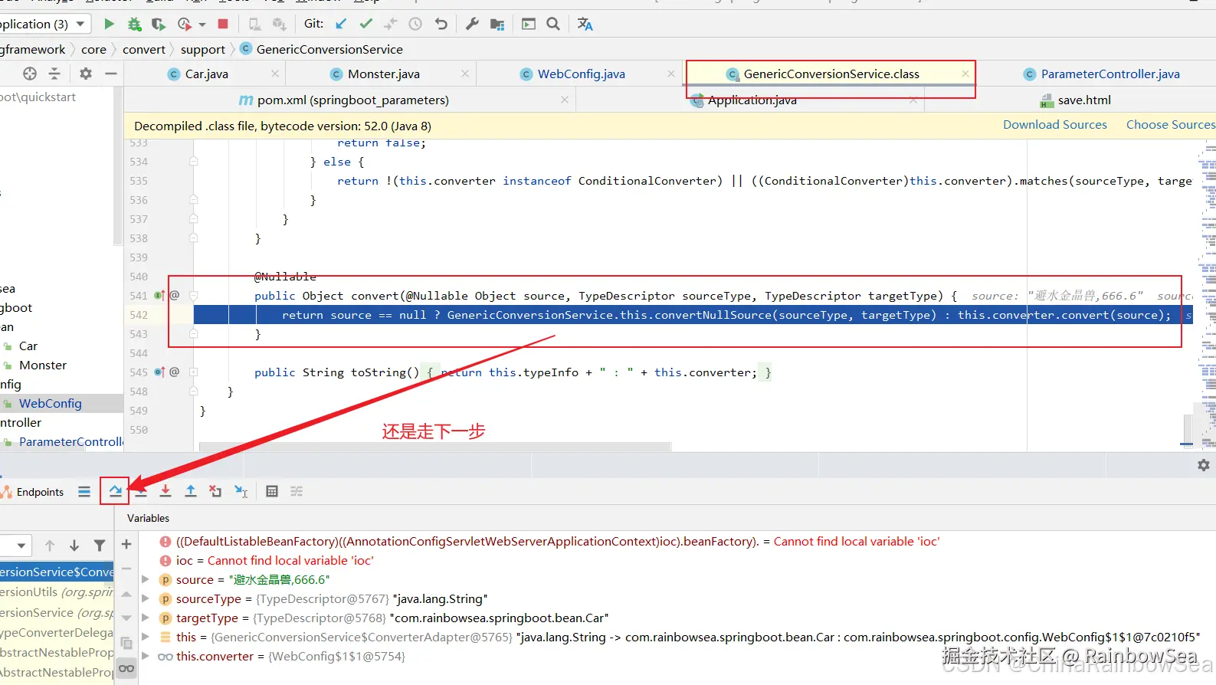1216x685 pixels.
Task: Toggle the glasses show-watches button in Variables
Action: click(126, 669)
